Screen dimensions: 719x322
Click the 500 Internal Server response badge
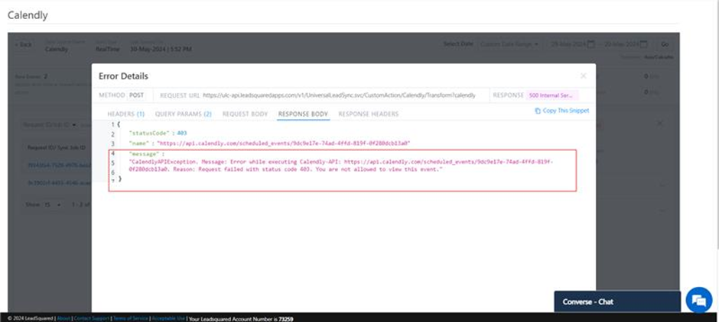(x=552, y=95)
